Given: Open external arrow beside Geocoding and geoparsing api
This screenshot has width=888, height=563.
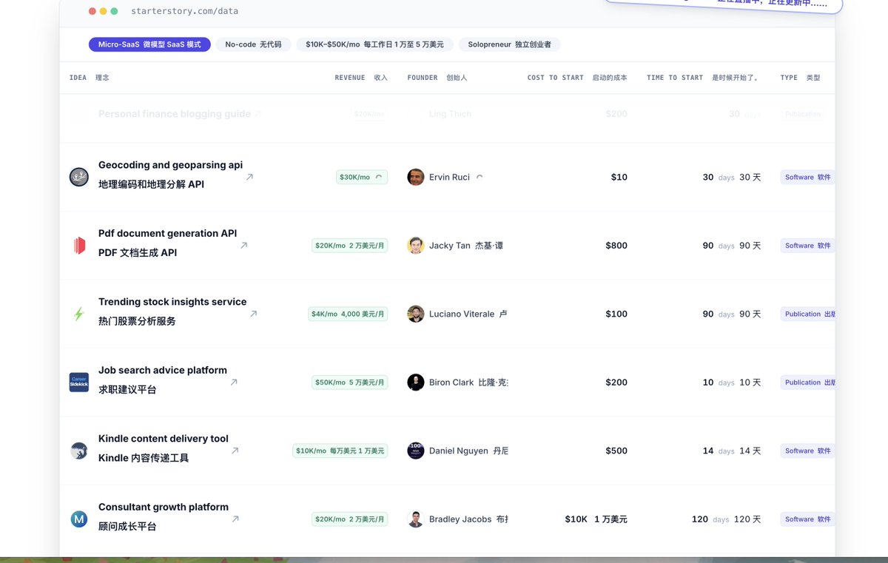Looking at the screenshot, I should pos(249,177).
